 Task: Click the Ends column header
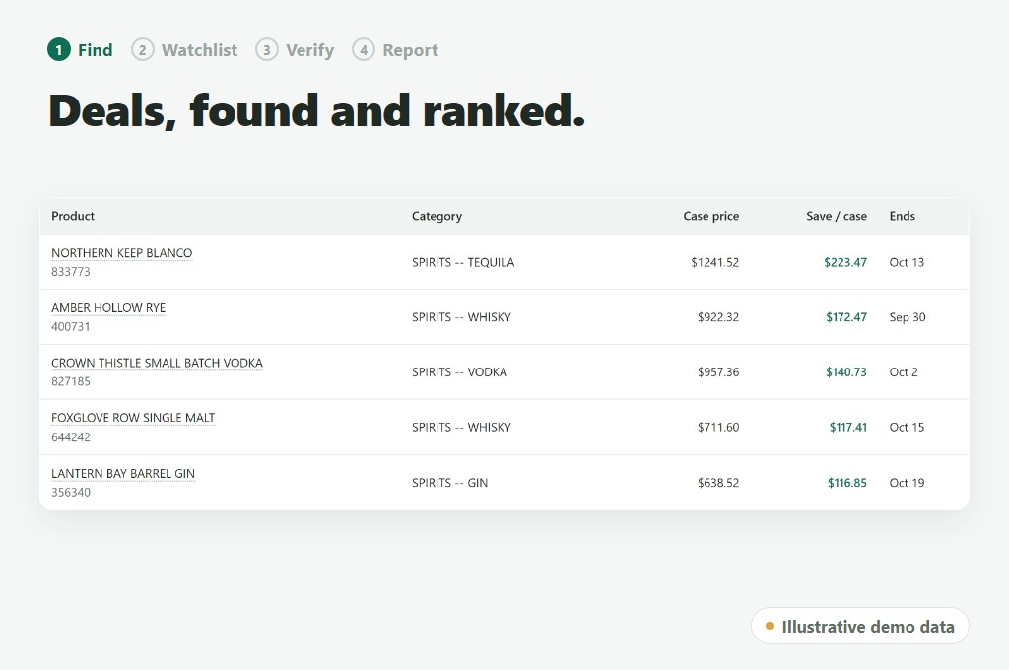[x=903, y=216]
